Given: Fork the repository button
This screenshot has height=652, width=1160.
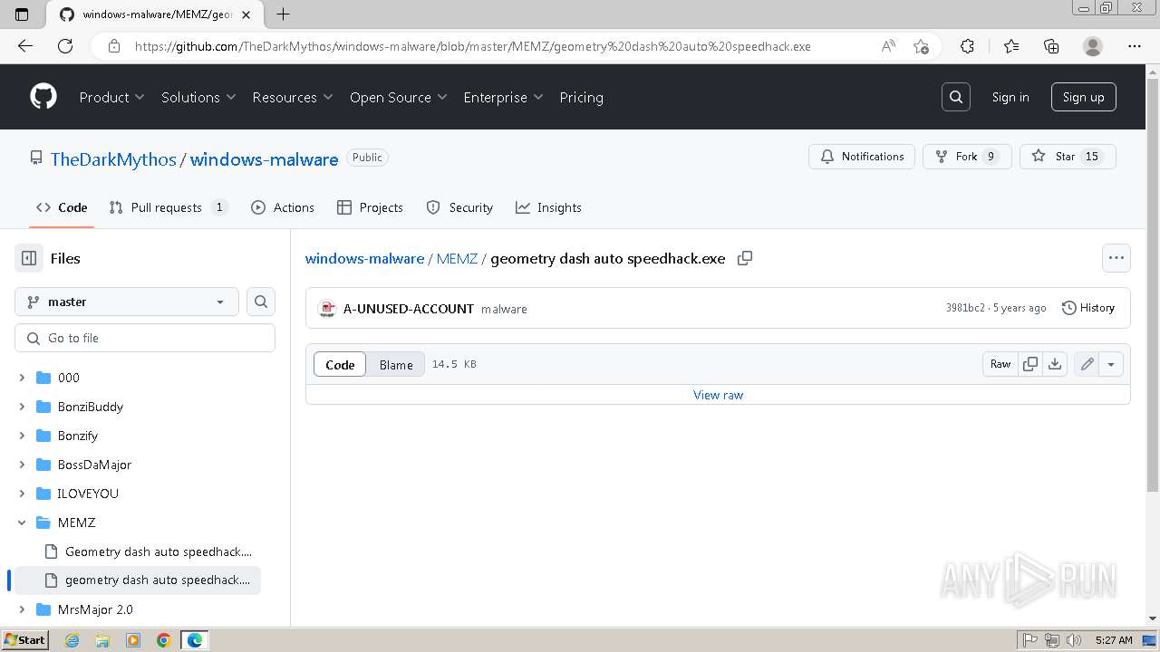Looking at the screenshot, I should point(967,157).
